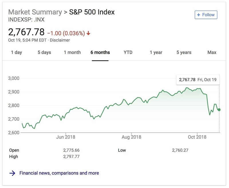Click the Jun 2018 axis label
This screenshot has height=188, width=229.
[x=66, y=137]
